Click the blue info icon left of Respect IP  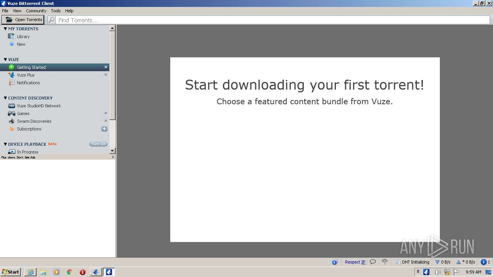pyautogui.click(x=335, y=262)
